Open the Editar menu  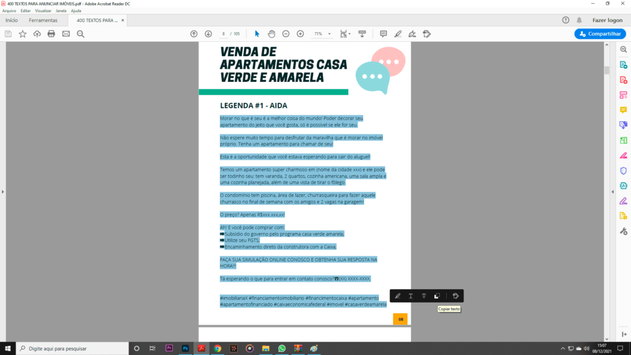tap(25, 11)
